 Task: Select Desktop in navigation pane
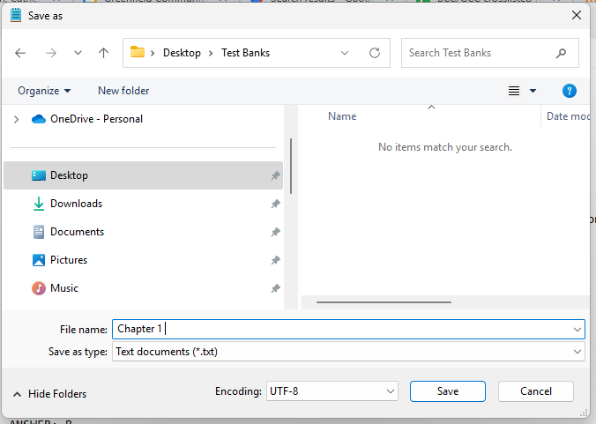click(143, 175)
